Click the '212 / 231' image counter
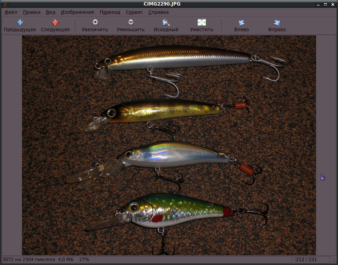 [306, 260]
